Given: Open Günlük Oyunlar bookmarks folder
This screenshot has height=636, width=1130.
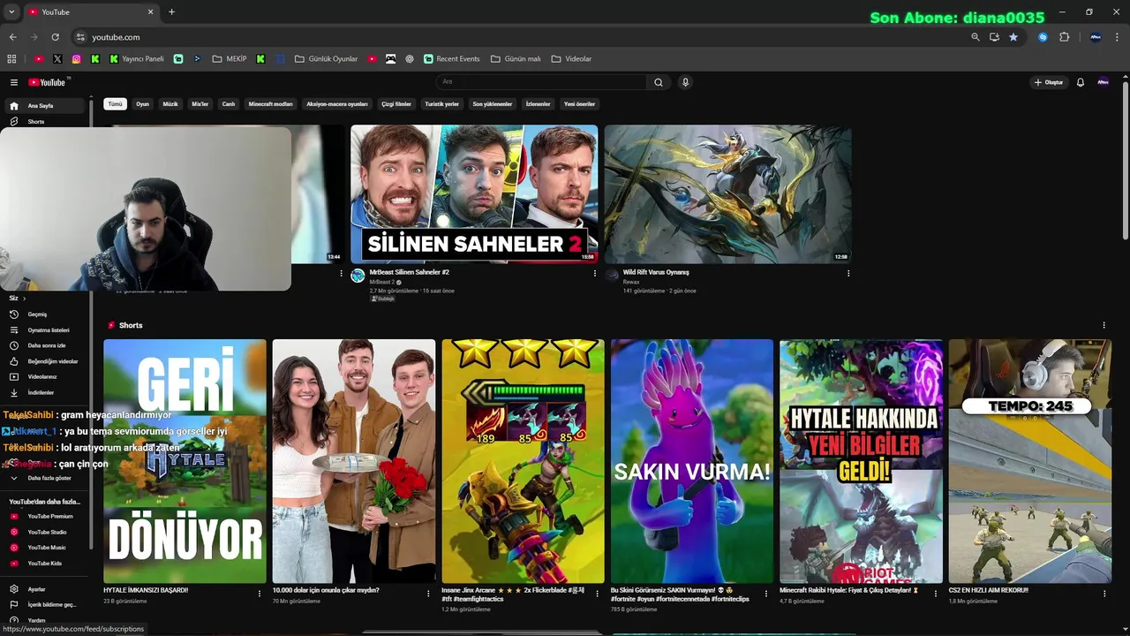Looking at the screenshot, I should point(326,59).
